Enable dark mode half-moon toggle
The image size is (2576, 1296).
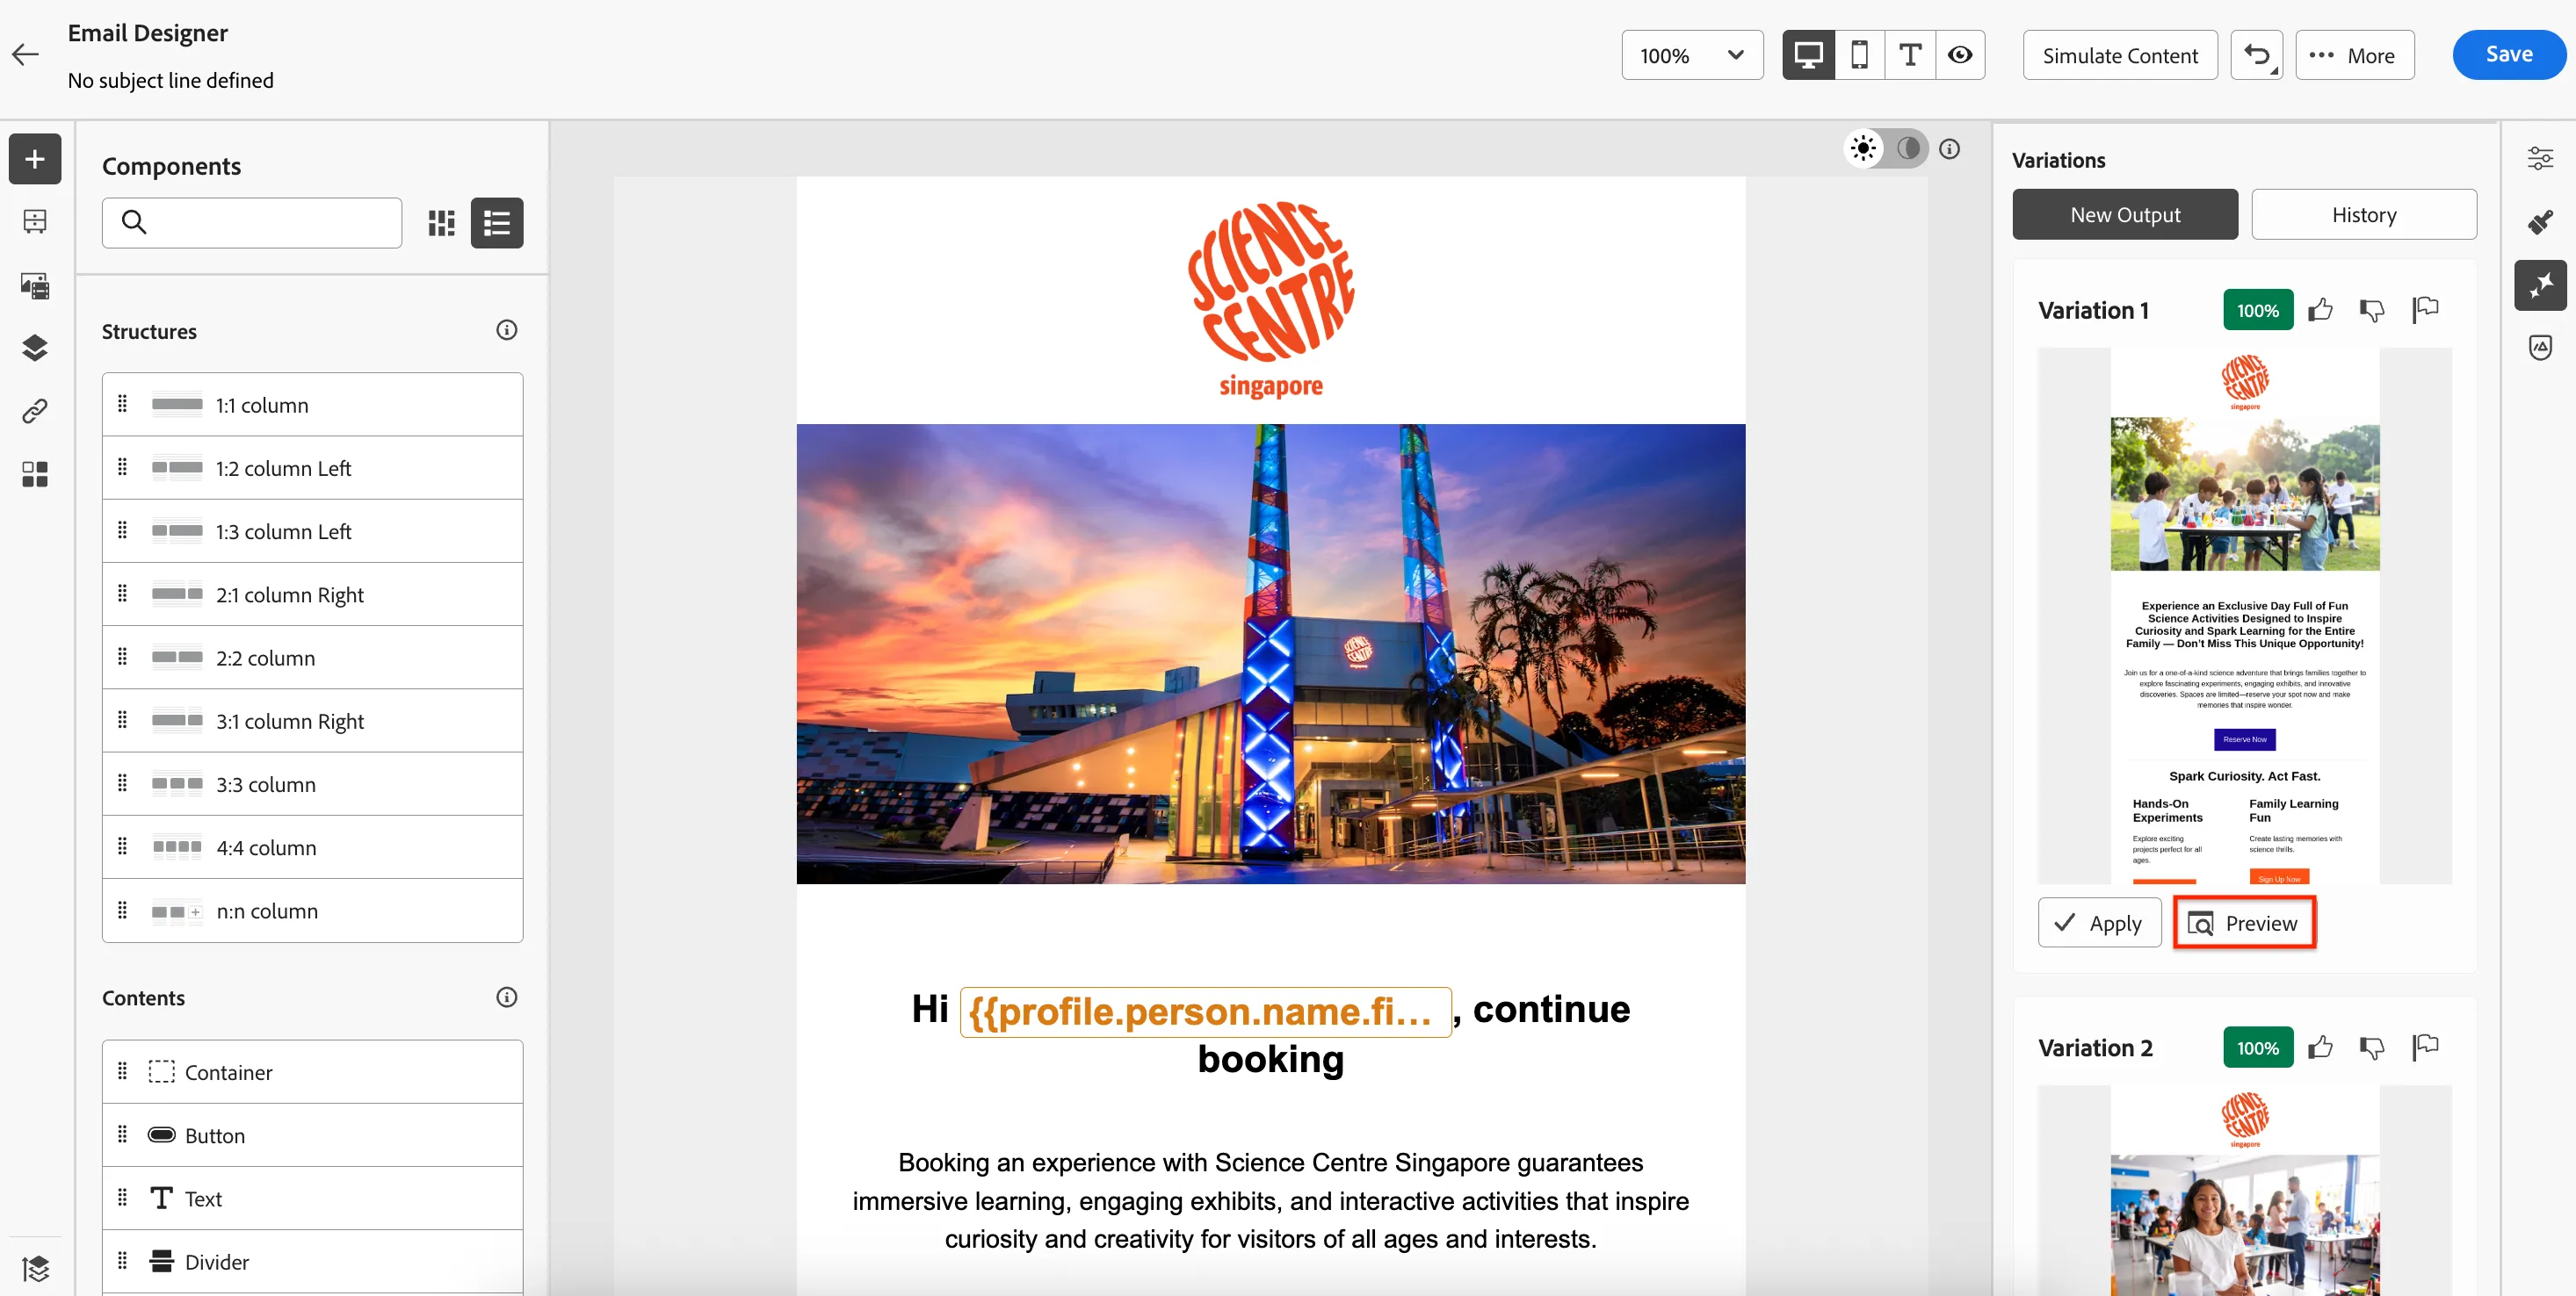pos(1908,149)
